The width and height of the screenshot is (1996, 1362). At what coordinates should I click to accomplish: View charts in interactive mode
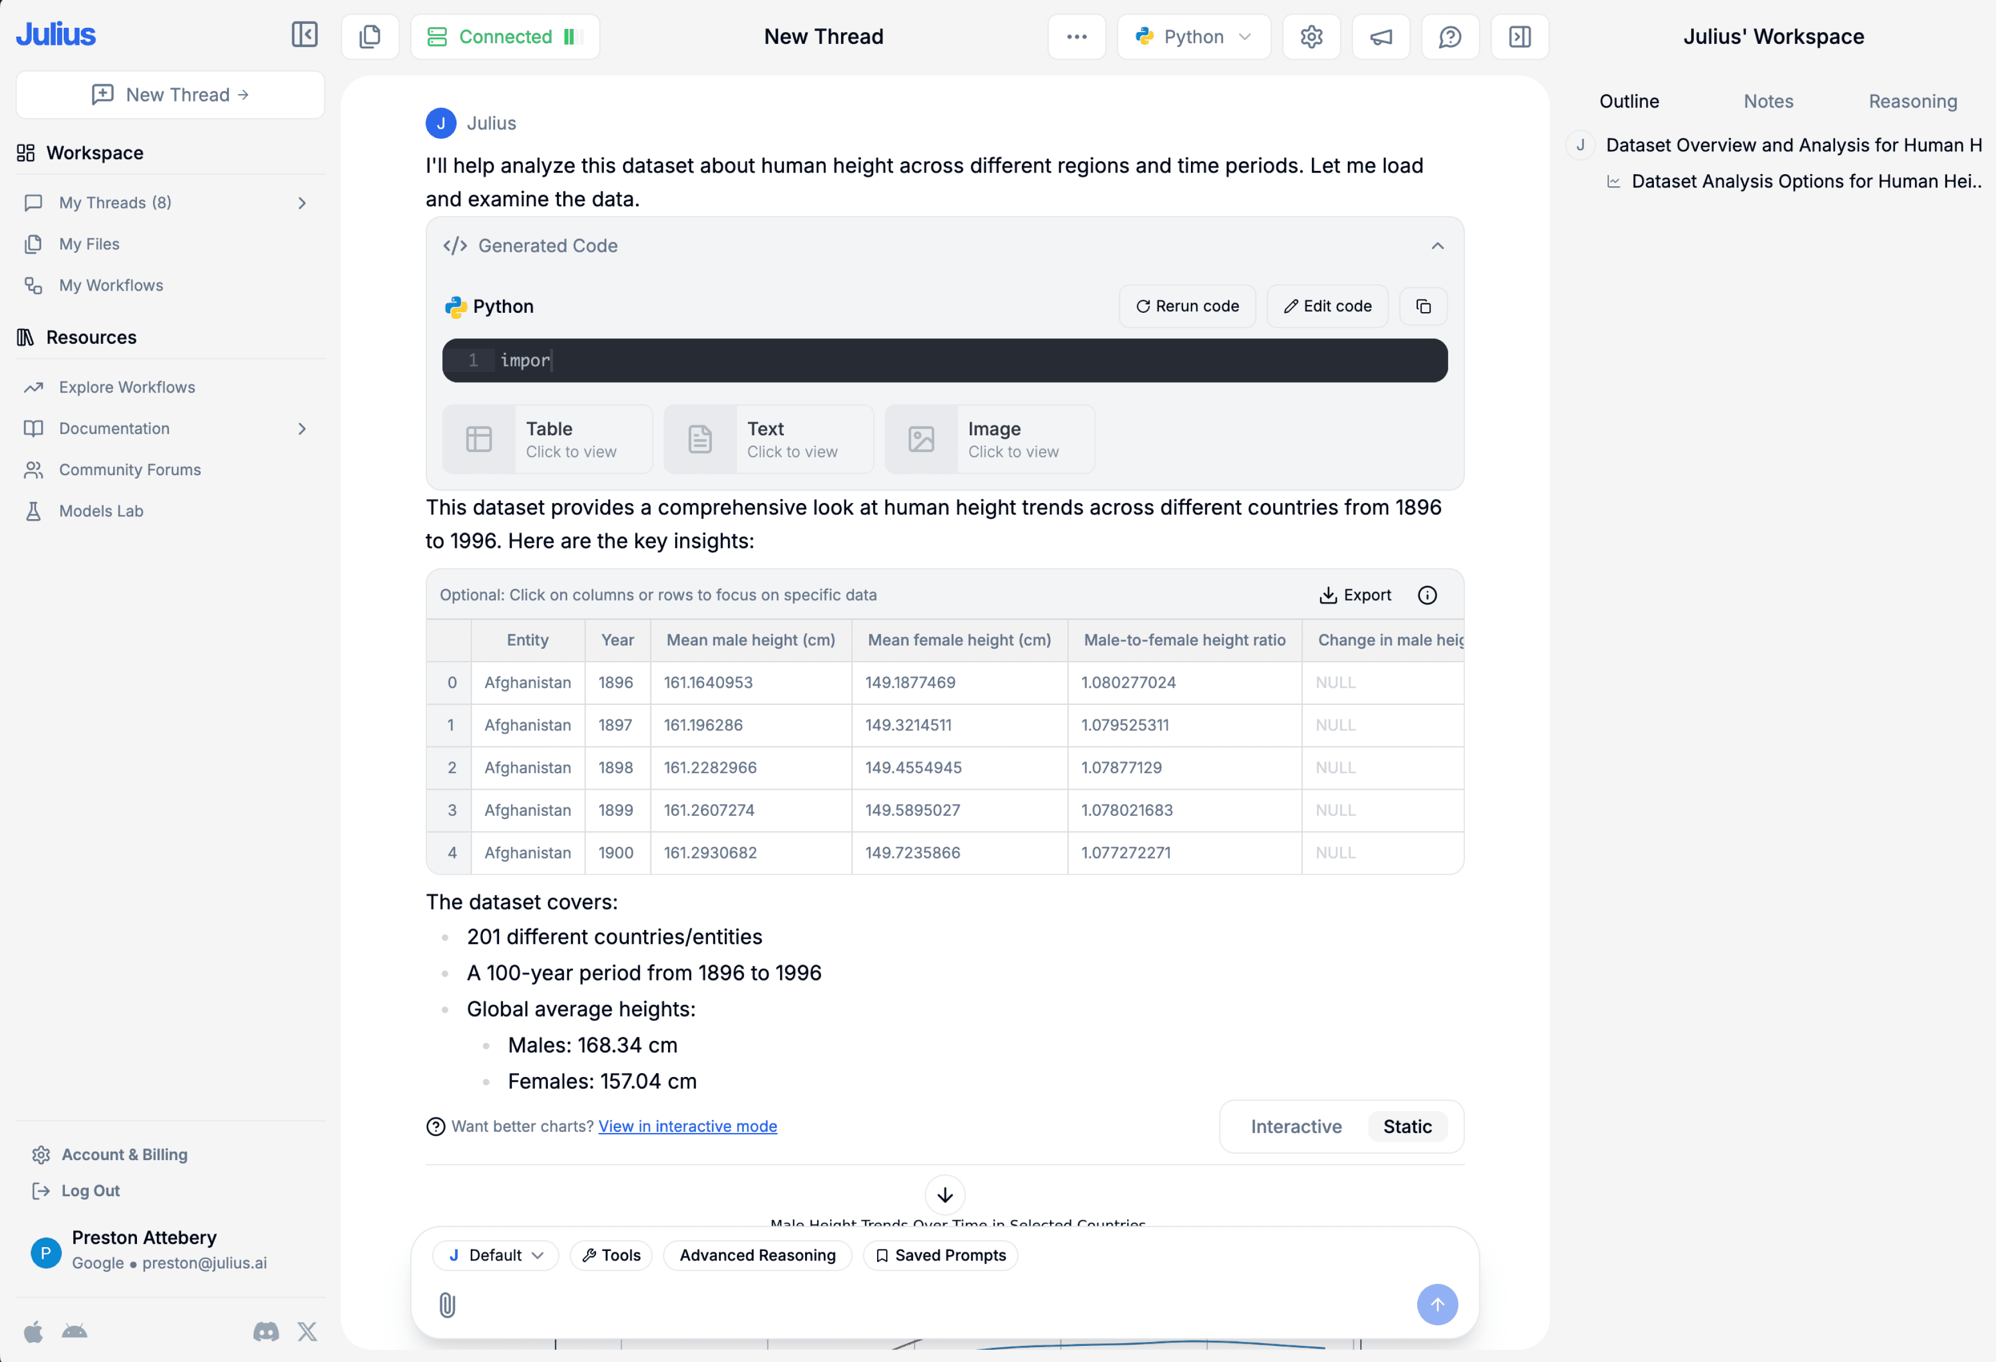tap(687, 1126)
